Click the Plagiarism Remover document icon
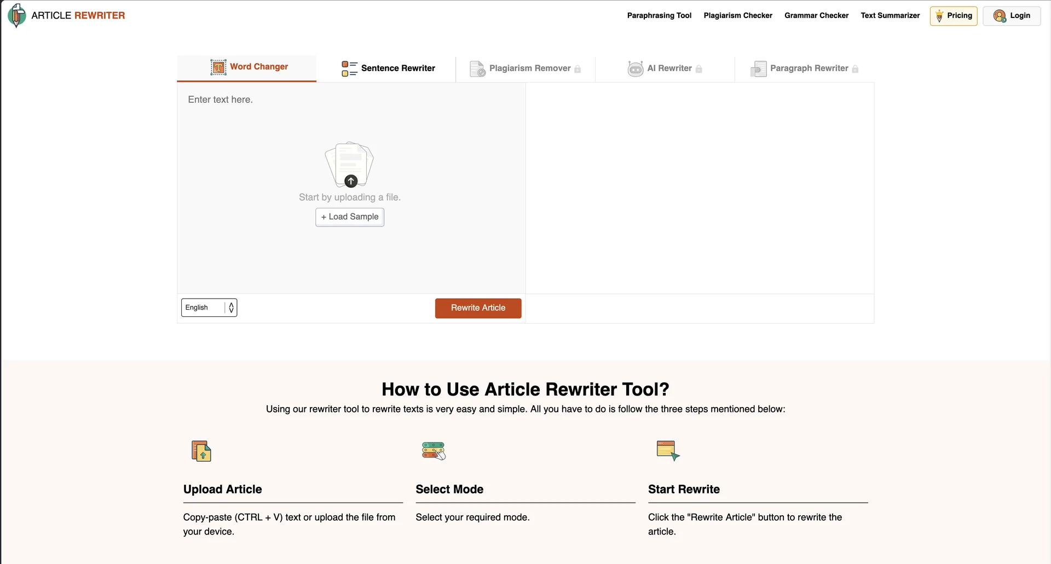This screenshot has height=564, width=1051. pyautogui.click(x=477, y=69)
